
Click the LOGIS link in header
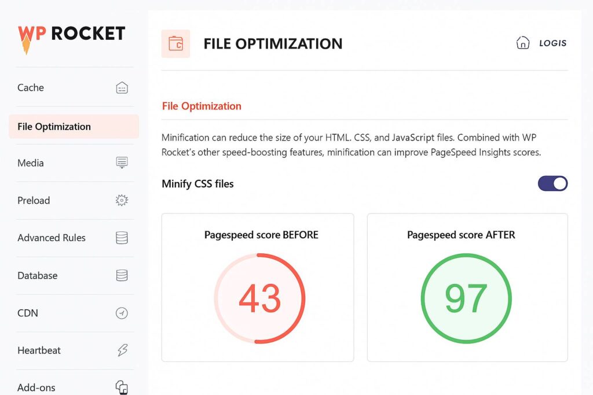pyautogui.click(x=552, y=43)
